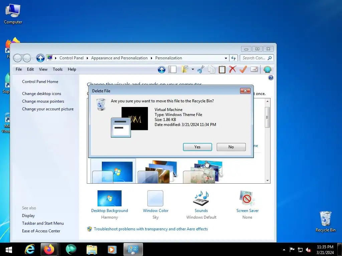Open Folder Options from the toolbar
This screenshot has height=256, width=342.
pos(185,69)
